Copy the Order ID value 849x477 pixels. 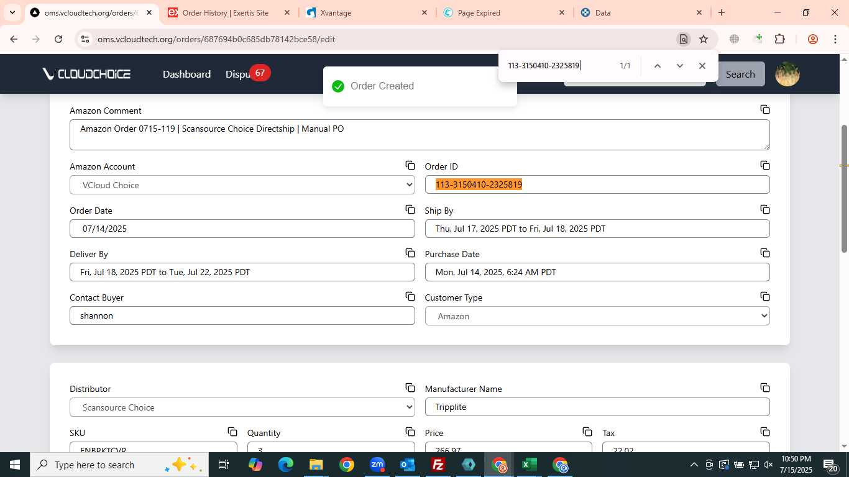(x=765, y=166)
